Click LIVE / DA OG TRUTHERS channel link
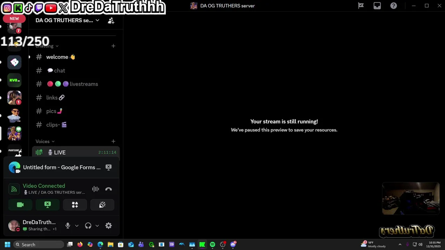The height and width of the screenshot is (250, 445). (55, 192)
